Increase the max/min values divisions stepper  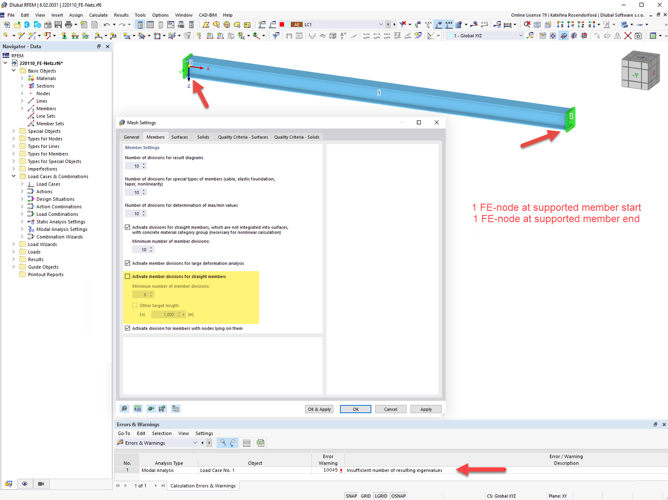pos(144,212)
